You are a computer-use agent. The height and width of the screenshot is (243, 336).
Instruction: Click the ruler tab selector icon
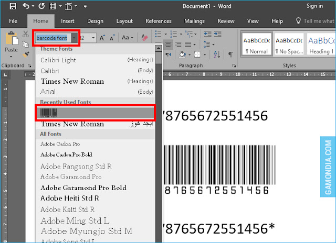click(5, 74)
